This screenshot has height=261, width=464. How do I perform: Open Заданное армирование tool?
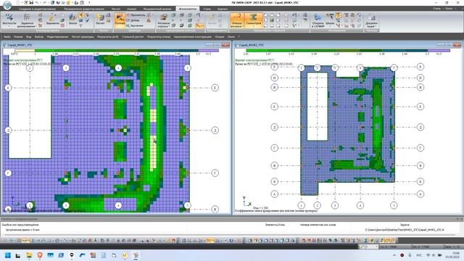point(27,20)
